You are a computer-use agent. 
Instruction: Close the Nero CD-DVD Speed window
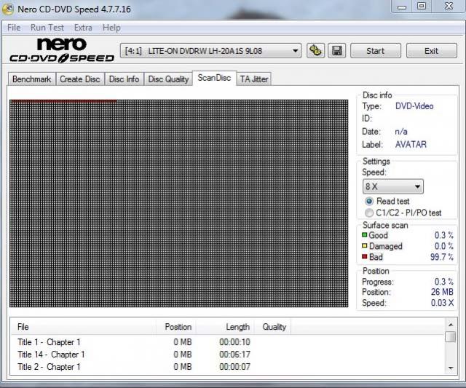pyautogui.click(x=449, y=7)
